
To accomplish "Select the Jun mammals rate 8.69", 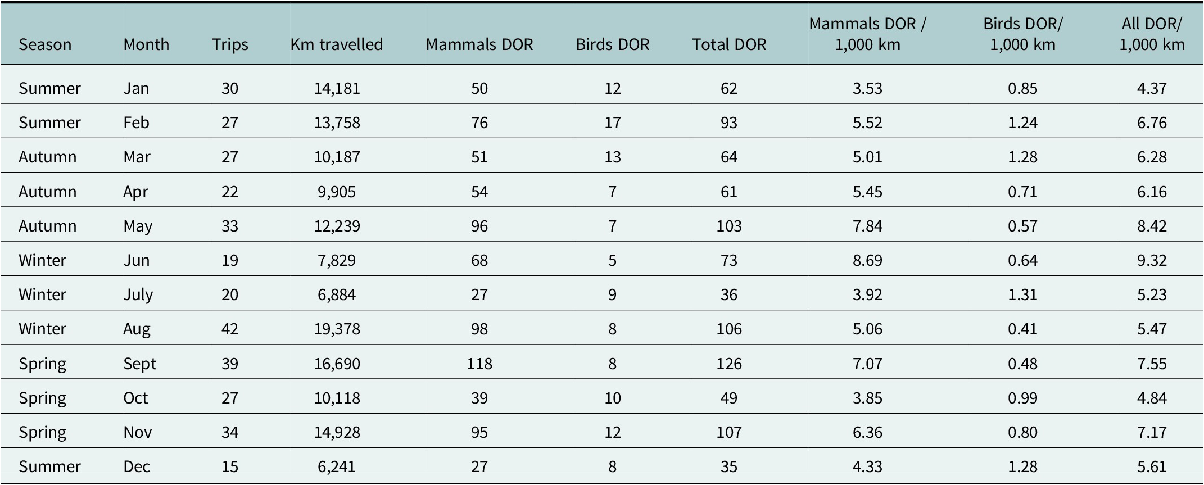I will [867, 260].
